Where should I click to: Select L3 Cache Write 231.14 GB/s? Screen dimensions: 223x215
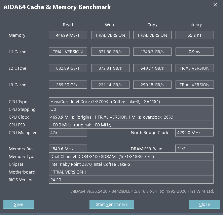pos(110,85)
